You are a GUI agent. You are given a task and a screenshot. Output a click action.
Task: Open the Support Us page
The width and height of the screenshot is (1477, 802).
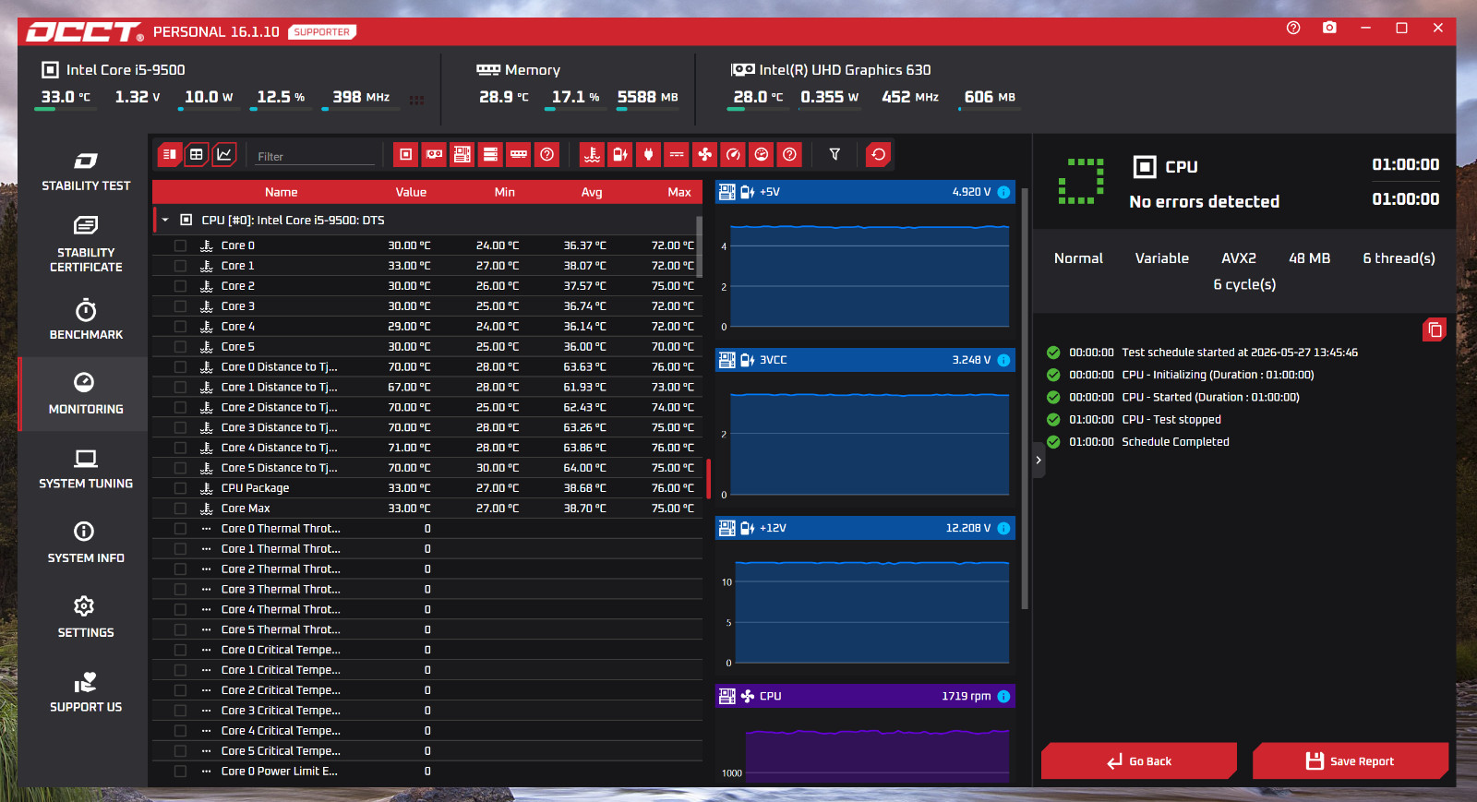(86, 693)
